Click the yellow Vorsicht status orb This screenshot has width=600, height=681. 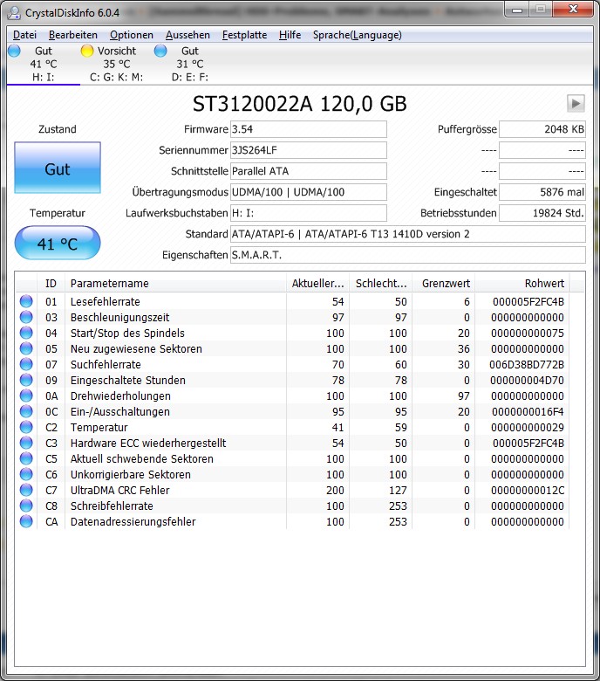click(87, 51)
